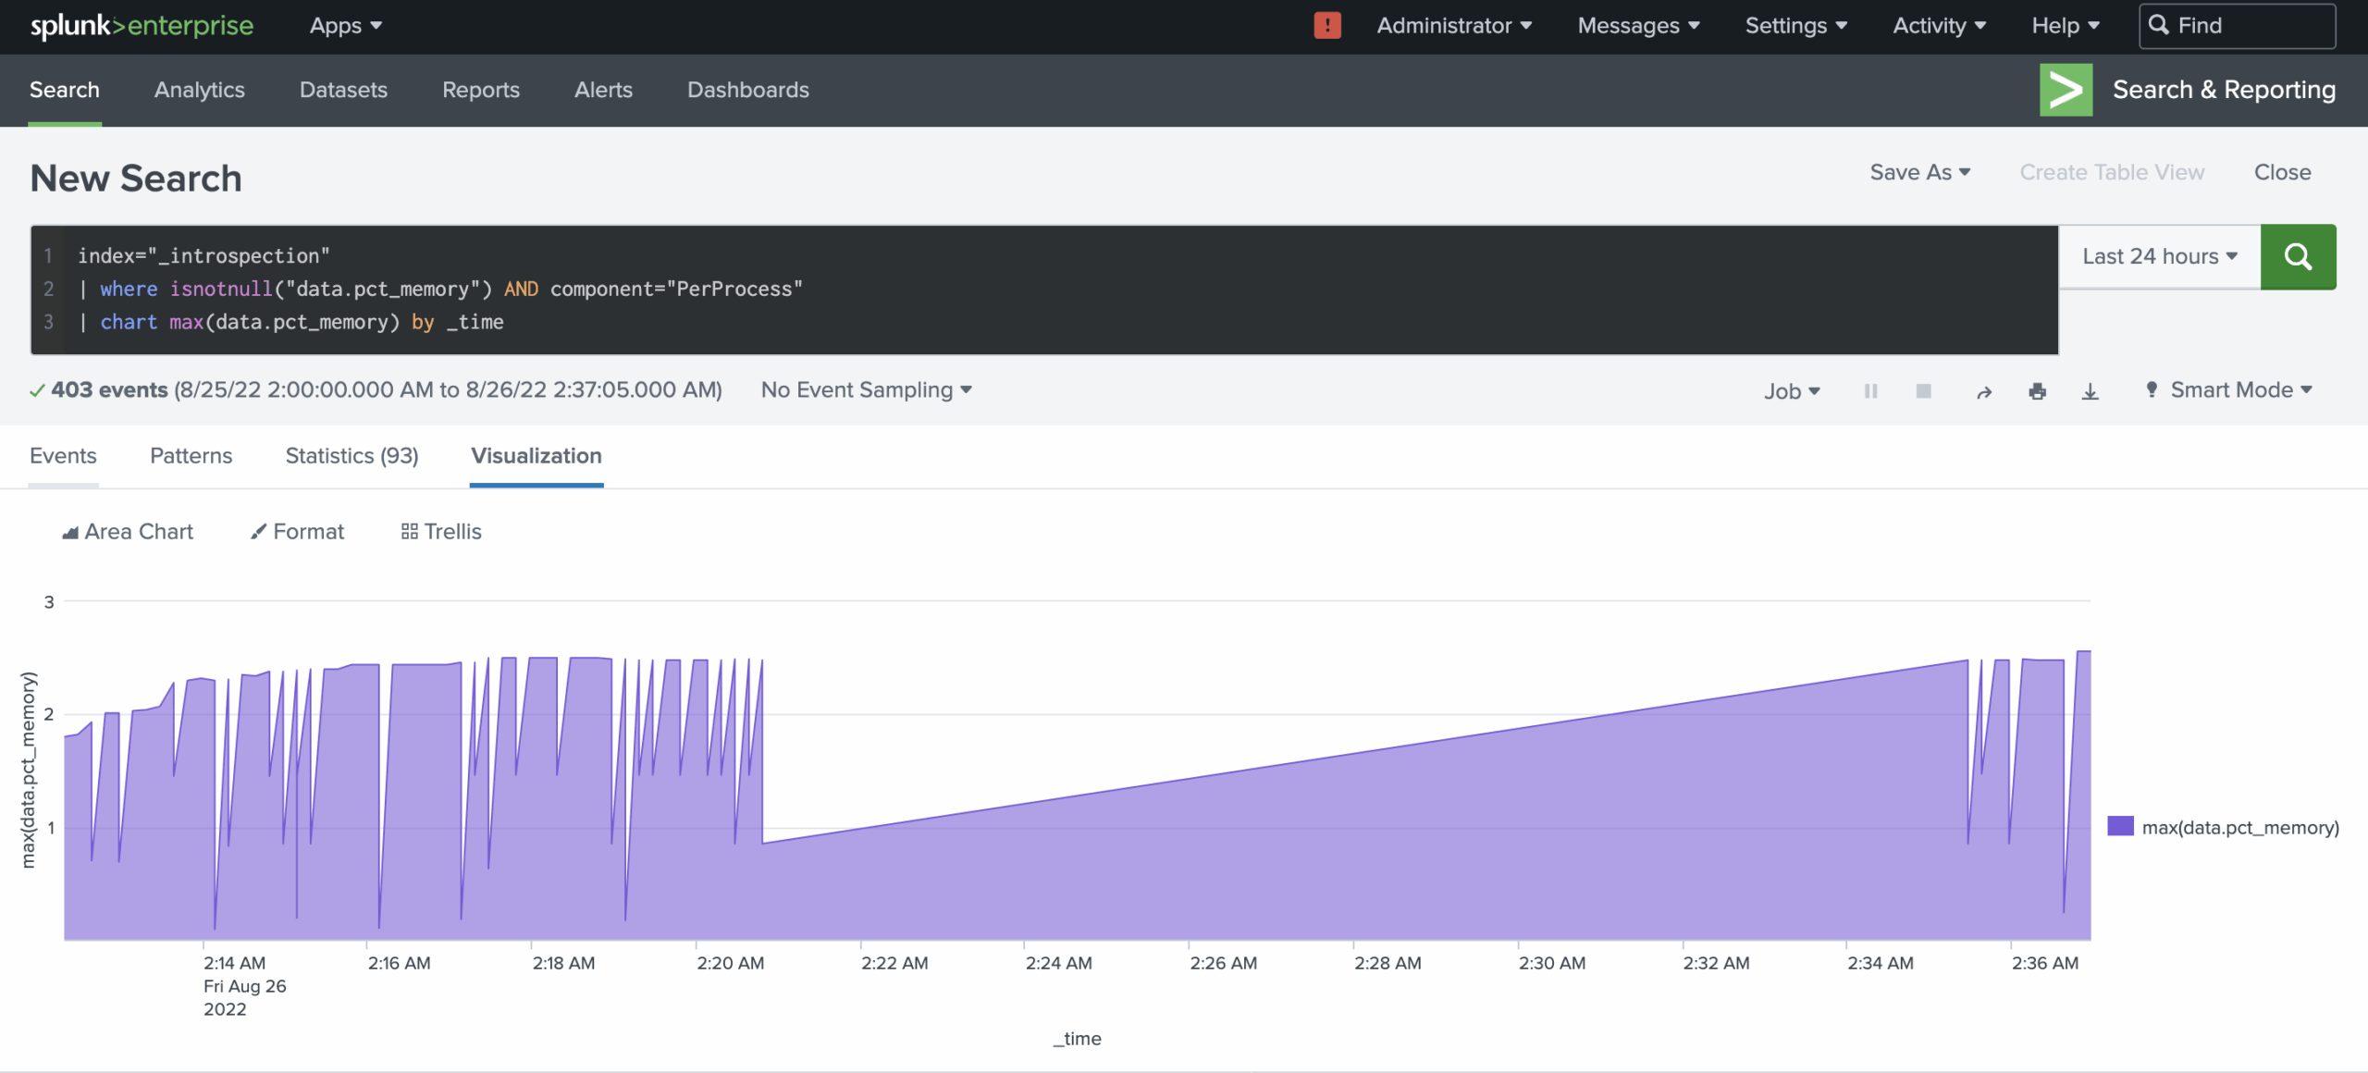The image size is (2368, 1073).
Task: Open the alert notification icon
Action: (1326, 25)
